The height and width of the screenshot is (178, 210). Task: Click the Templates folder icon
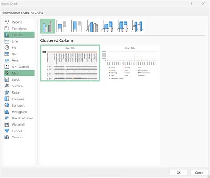pyautogui.click(x=7, y=28)
